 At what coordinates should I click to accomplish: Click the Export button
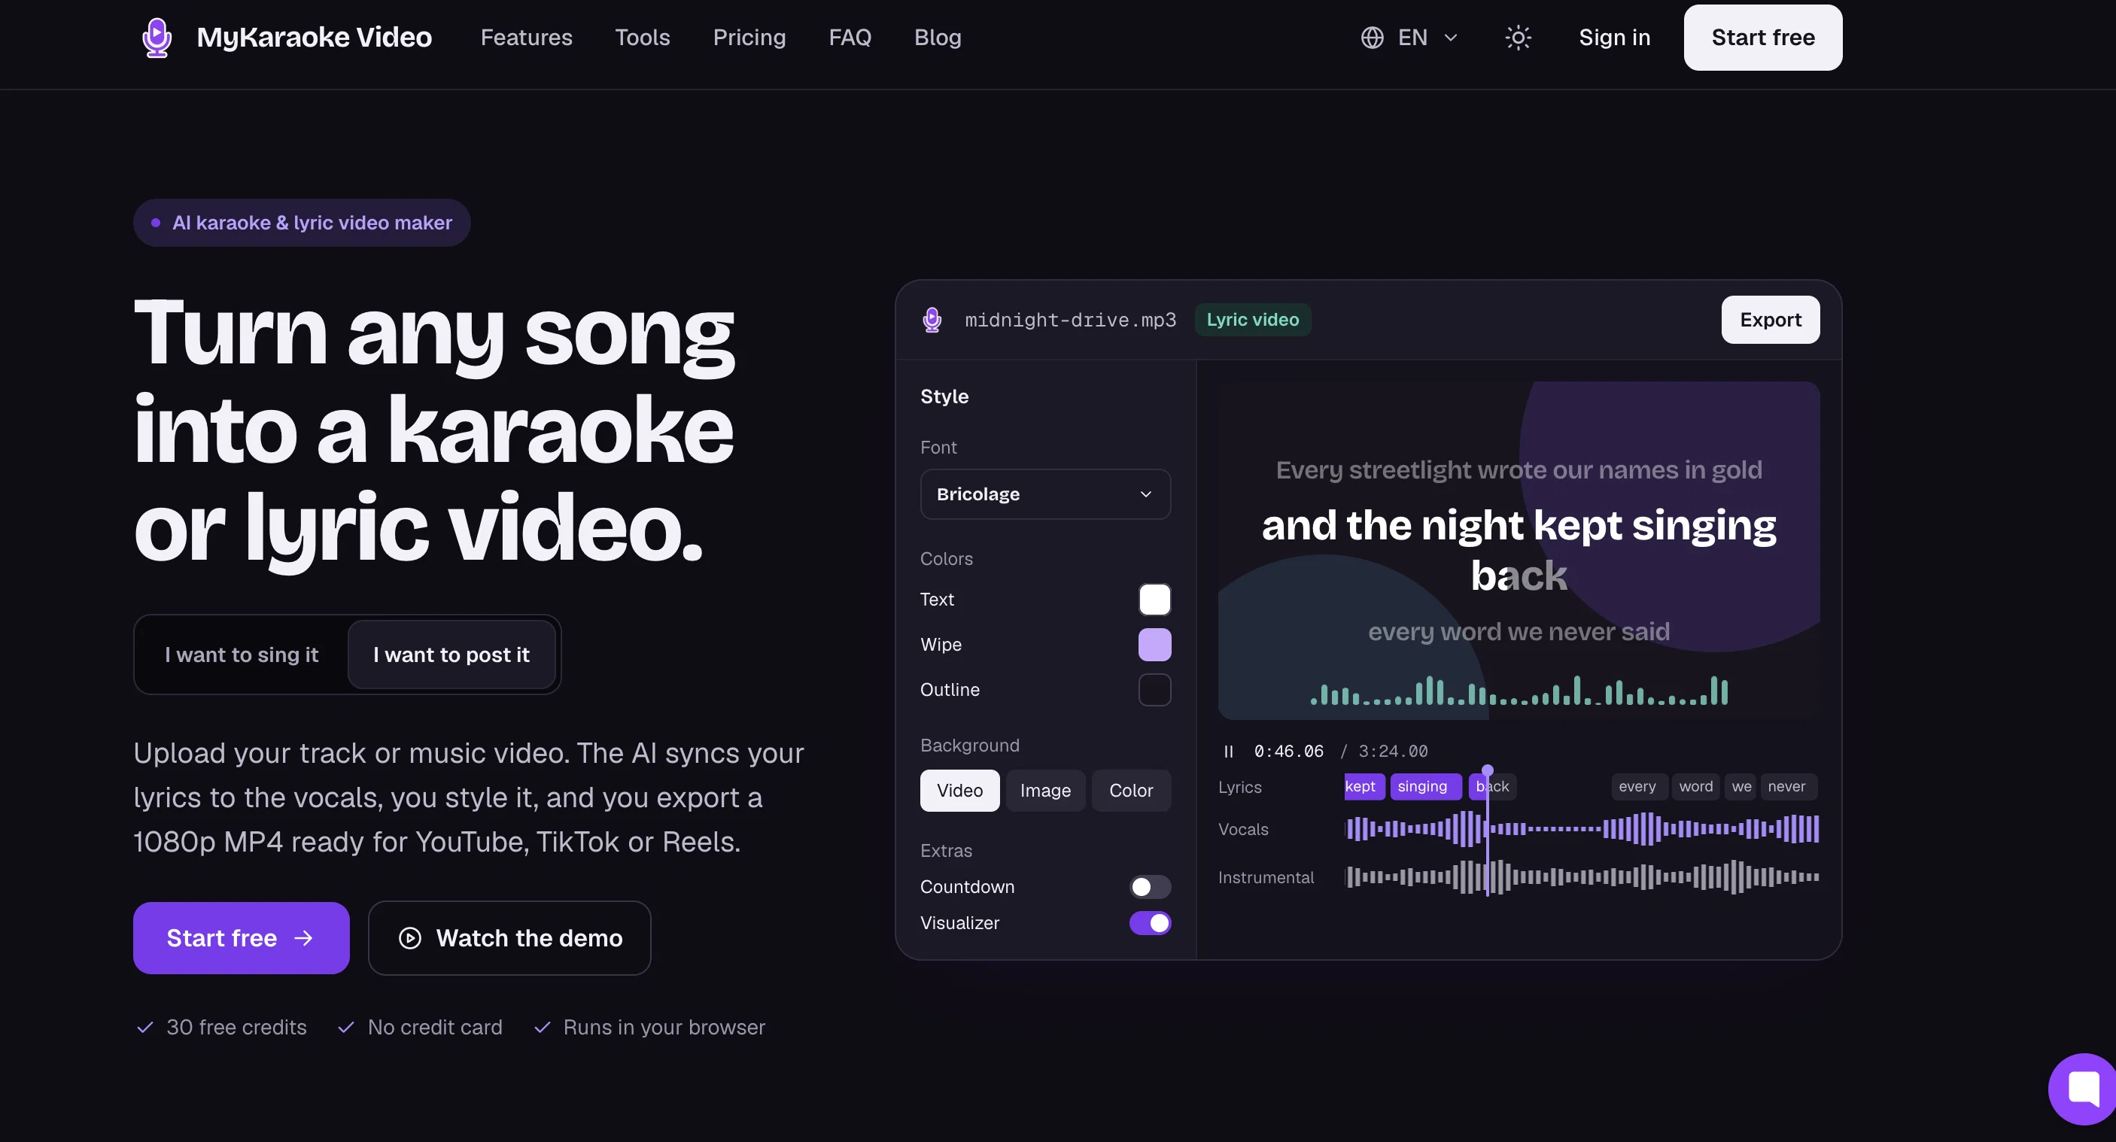click(x=1770, y=320)
